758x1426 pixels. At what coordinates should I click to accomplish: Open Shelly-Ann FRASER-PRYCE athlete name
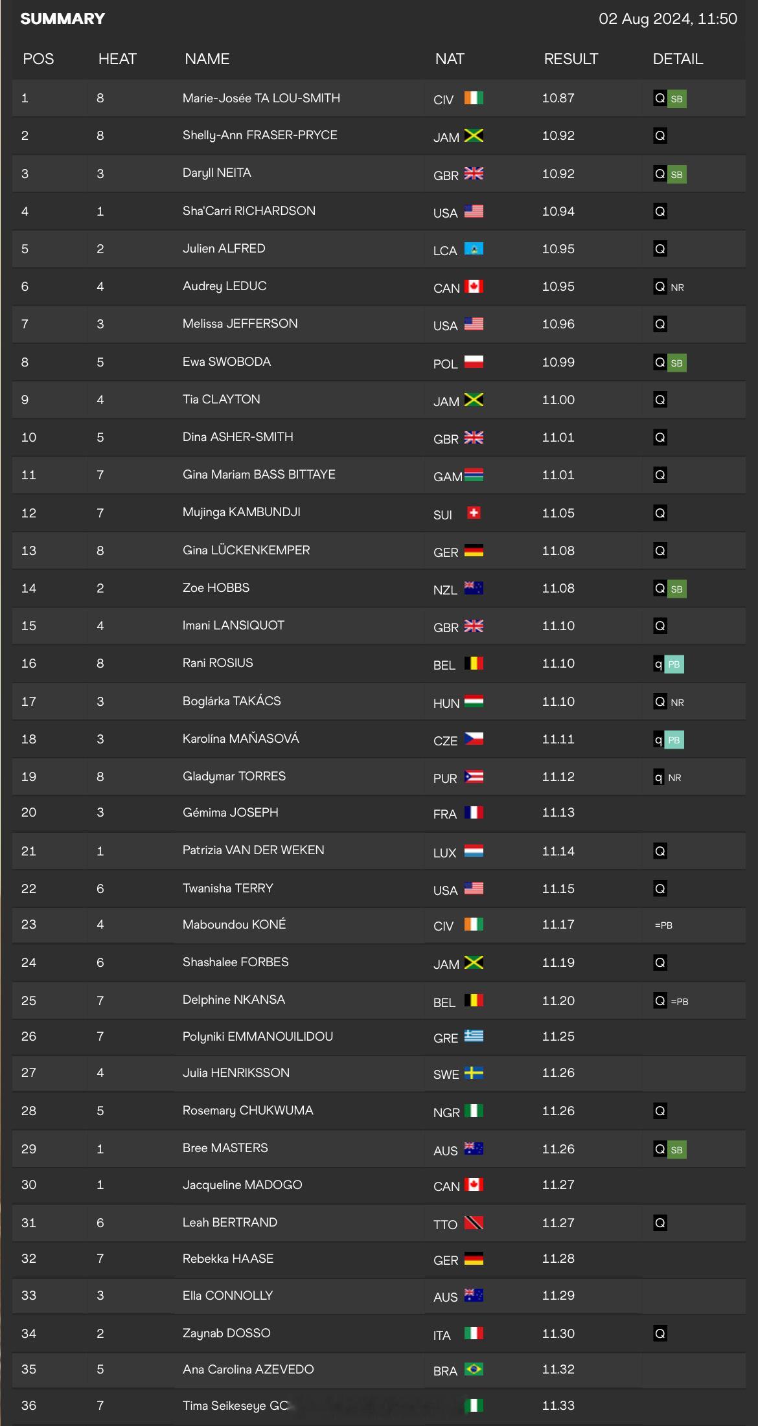point(260,135)
